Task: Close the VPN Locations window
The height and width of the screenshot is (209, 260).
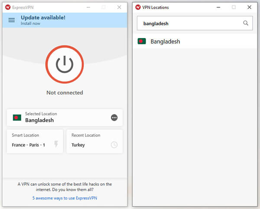Action: [x=249, y=7]
